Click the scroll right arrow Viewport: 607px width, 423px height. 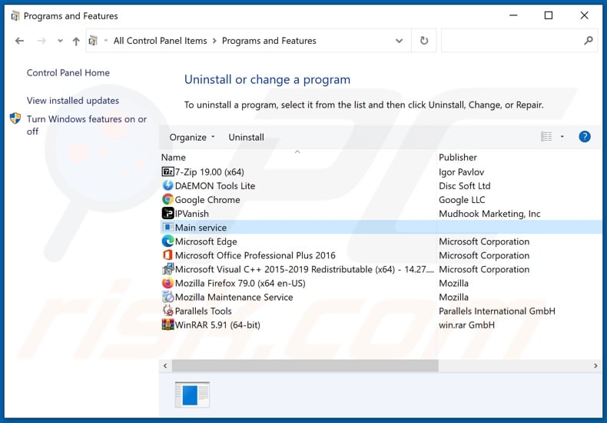coord(595,365)
